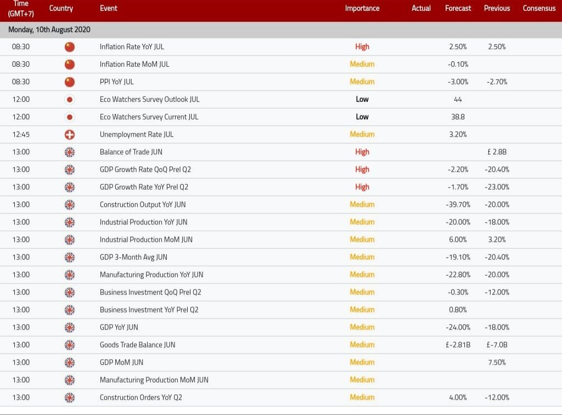Select the Country column header

click(x=61, y=8)
